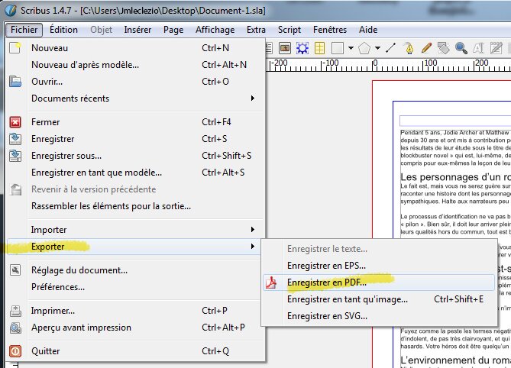Choose Enregistrer en tant qu'image

[x=379, y=299]
